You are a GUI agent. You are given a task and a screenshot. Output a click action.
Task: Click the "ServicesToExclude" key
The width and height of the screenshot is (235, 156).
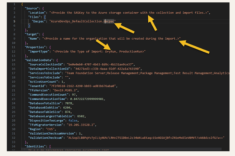tap(45, 77)
